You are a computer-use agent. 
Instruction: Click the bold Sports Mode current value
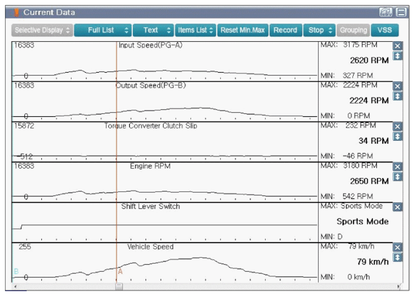(x=363, y=222)
